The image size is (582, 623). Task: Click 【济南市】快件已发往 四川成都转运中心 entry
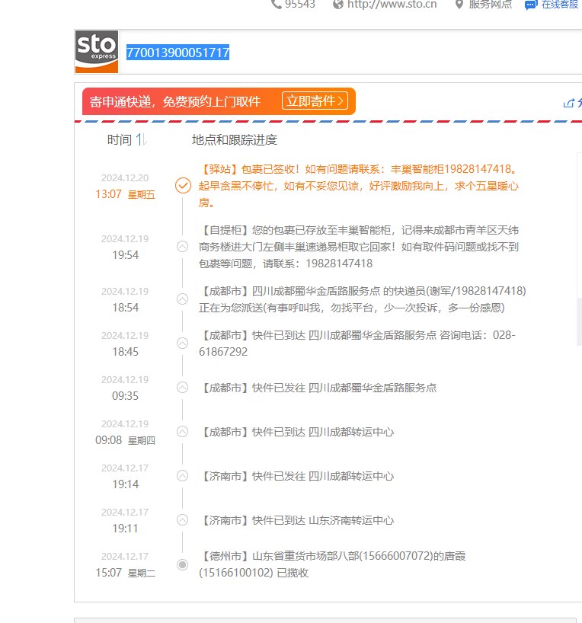[x=298, y=476]
